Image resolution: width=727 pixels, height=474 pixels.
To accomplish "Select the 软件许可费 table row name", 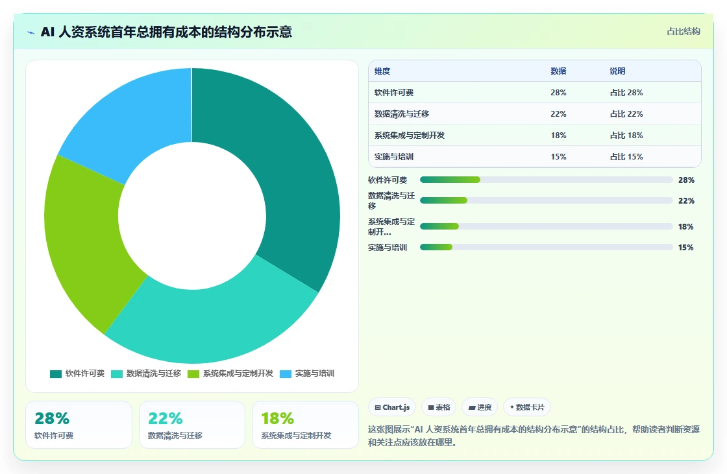I will [394, 93].
